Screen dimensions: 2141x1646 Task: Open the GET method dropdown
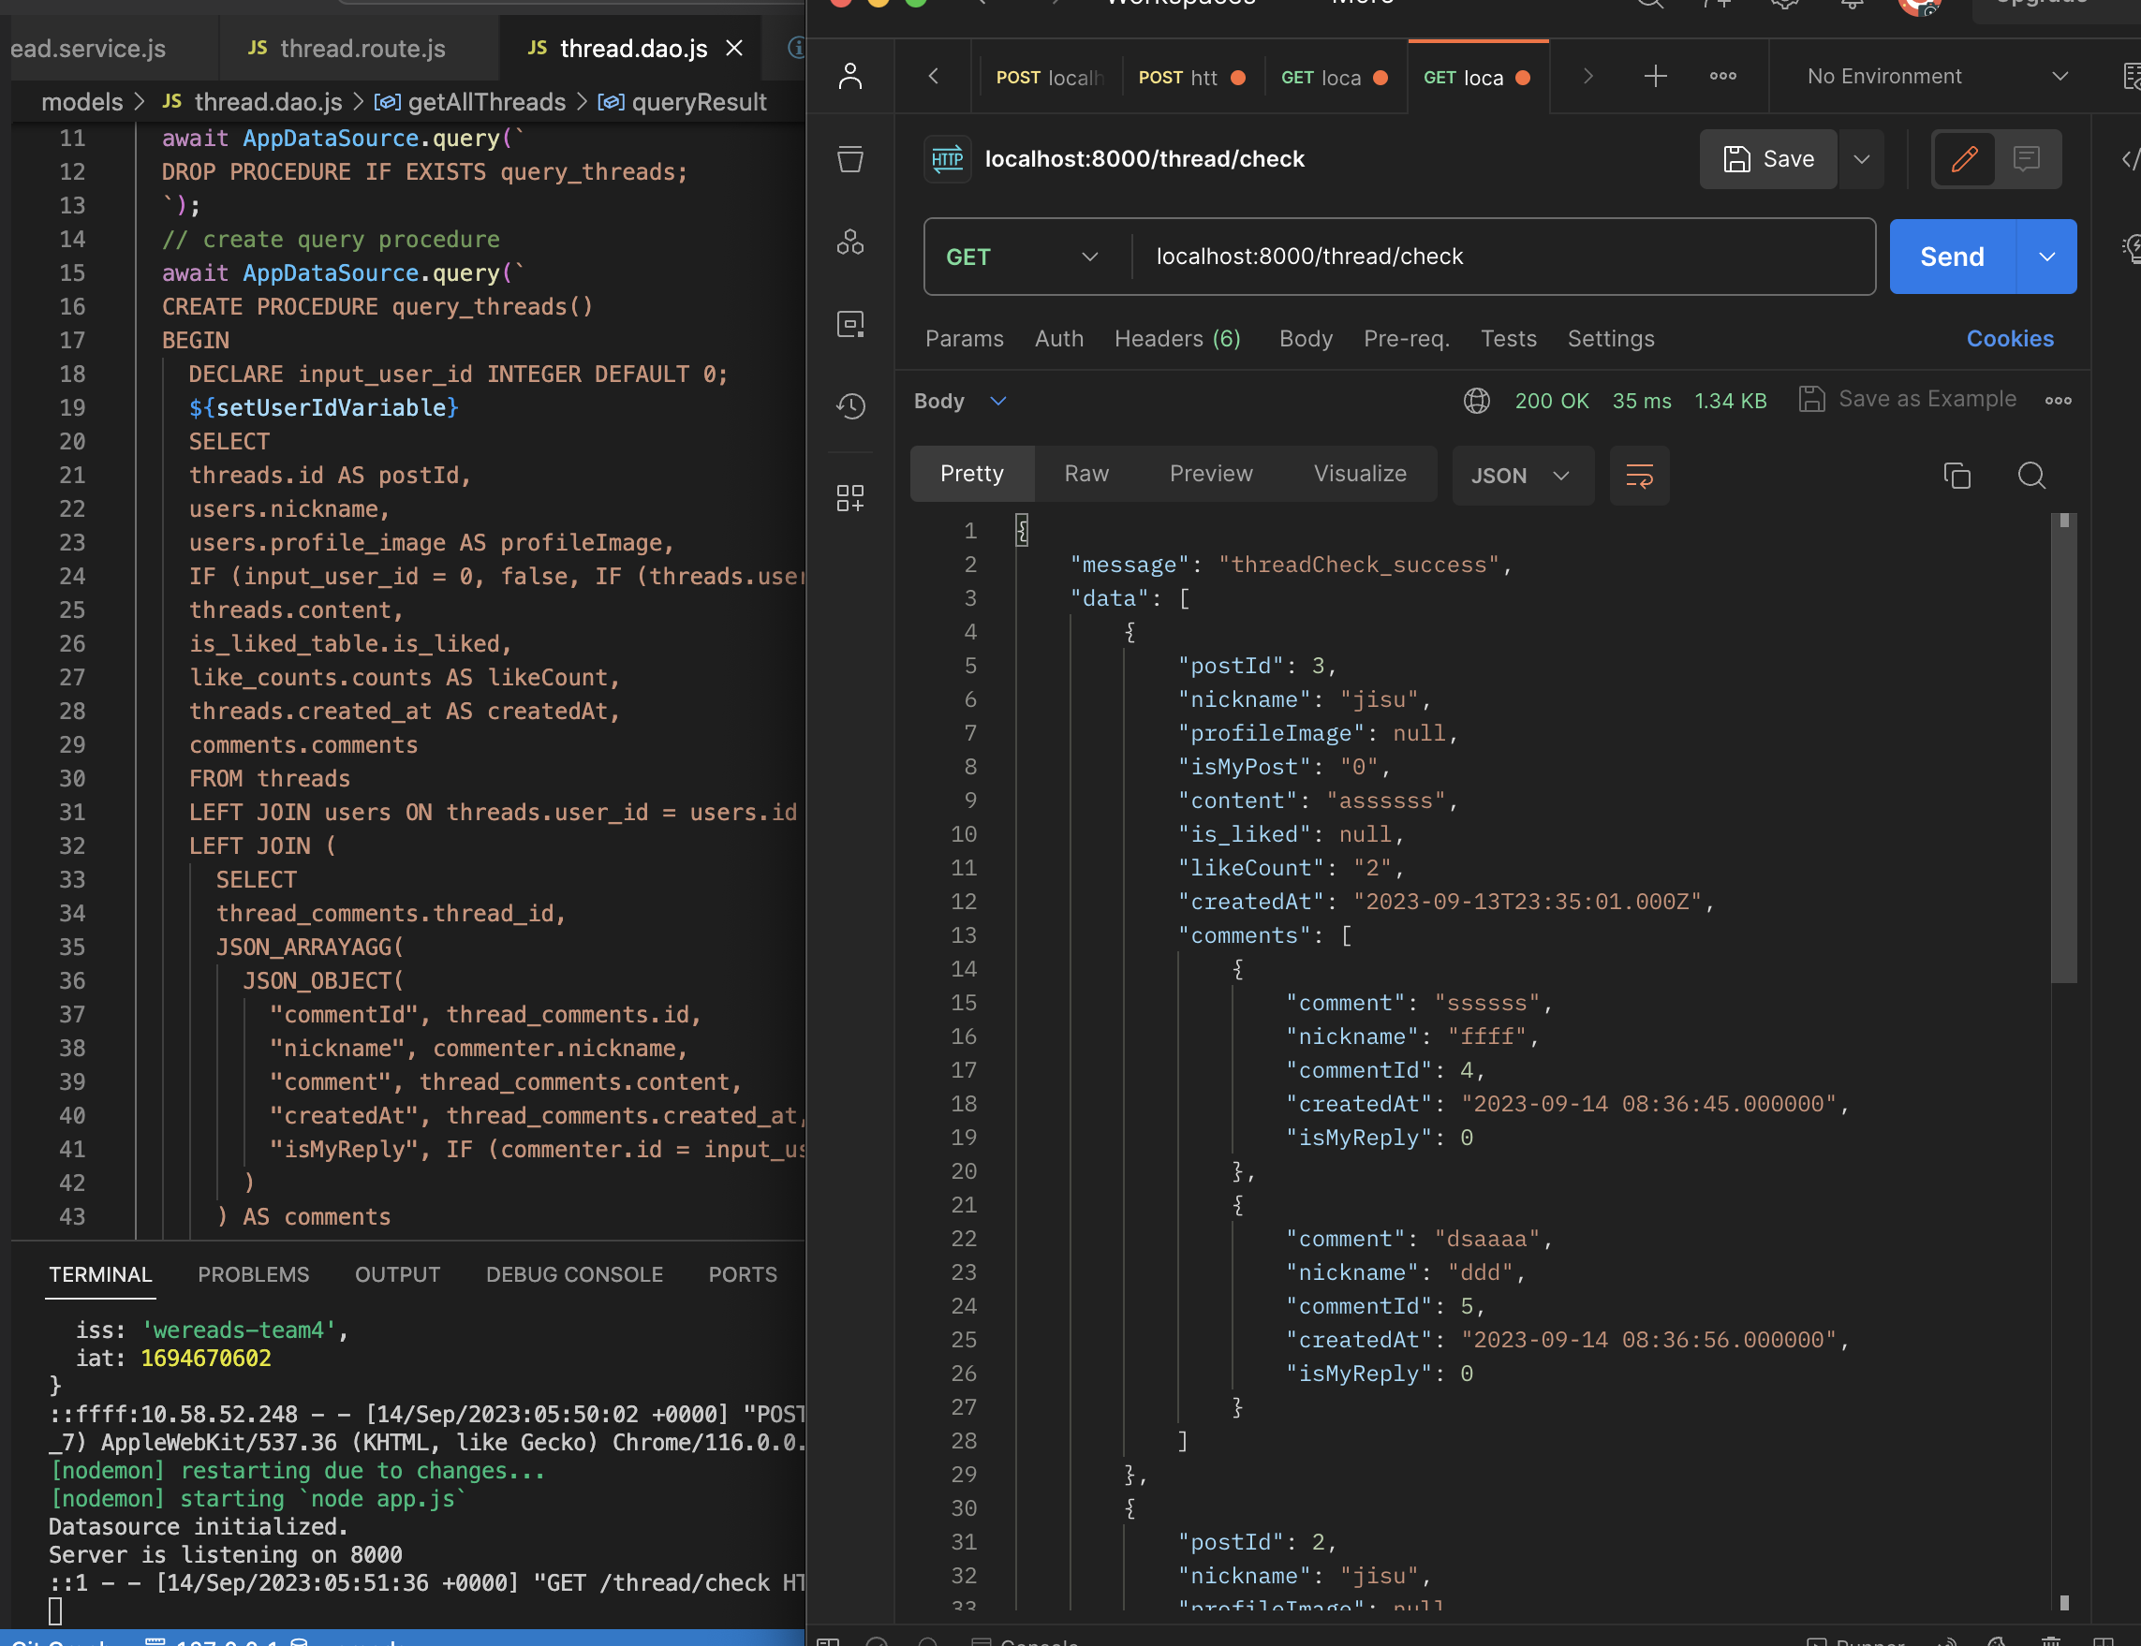coord(1022,257)
